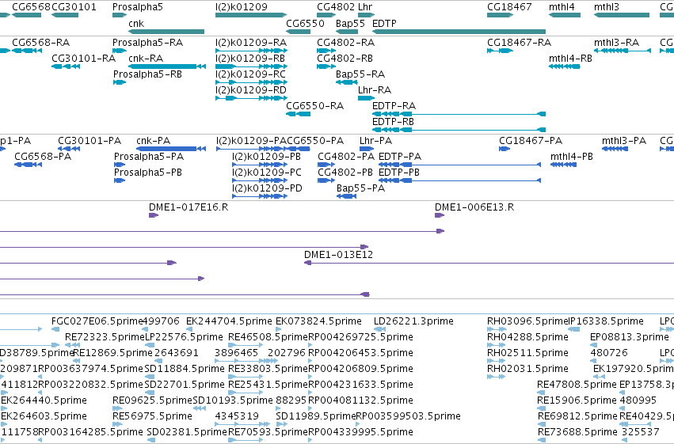Click the CG4802-PA label

346,157
